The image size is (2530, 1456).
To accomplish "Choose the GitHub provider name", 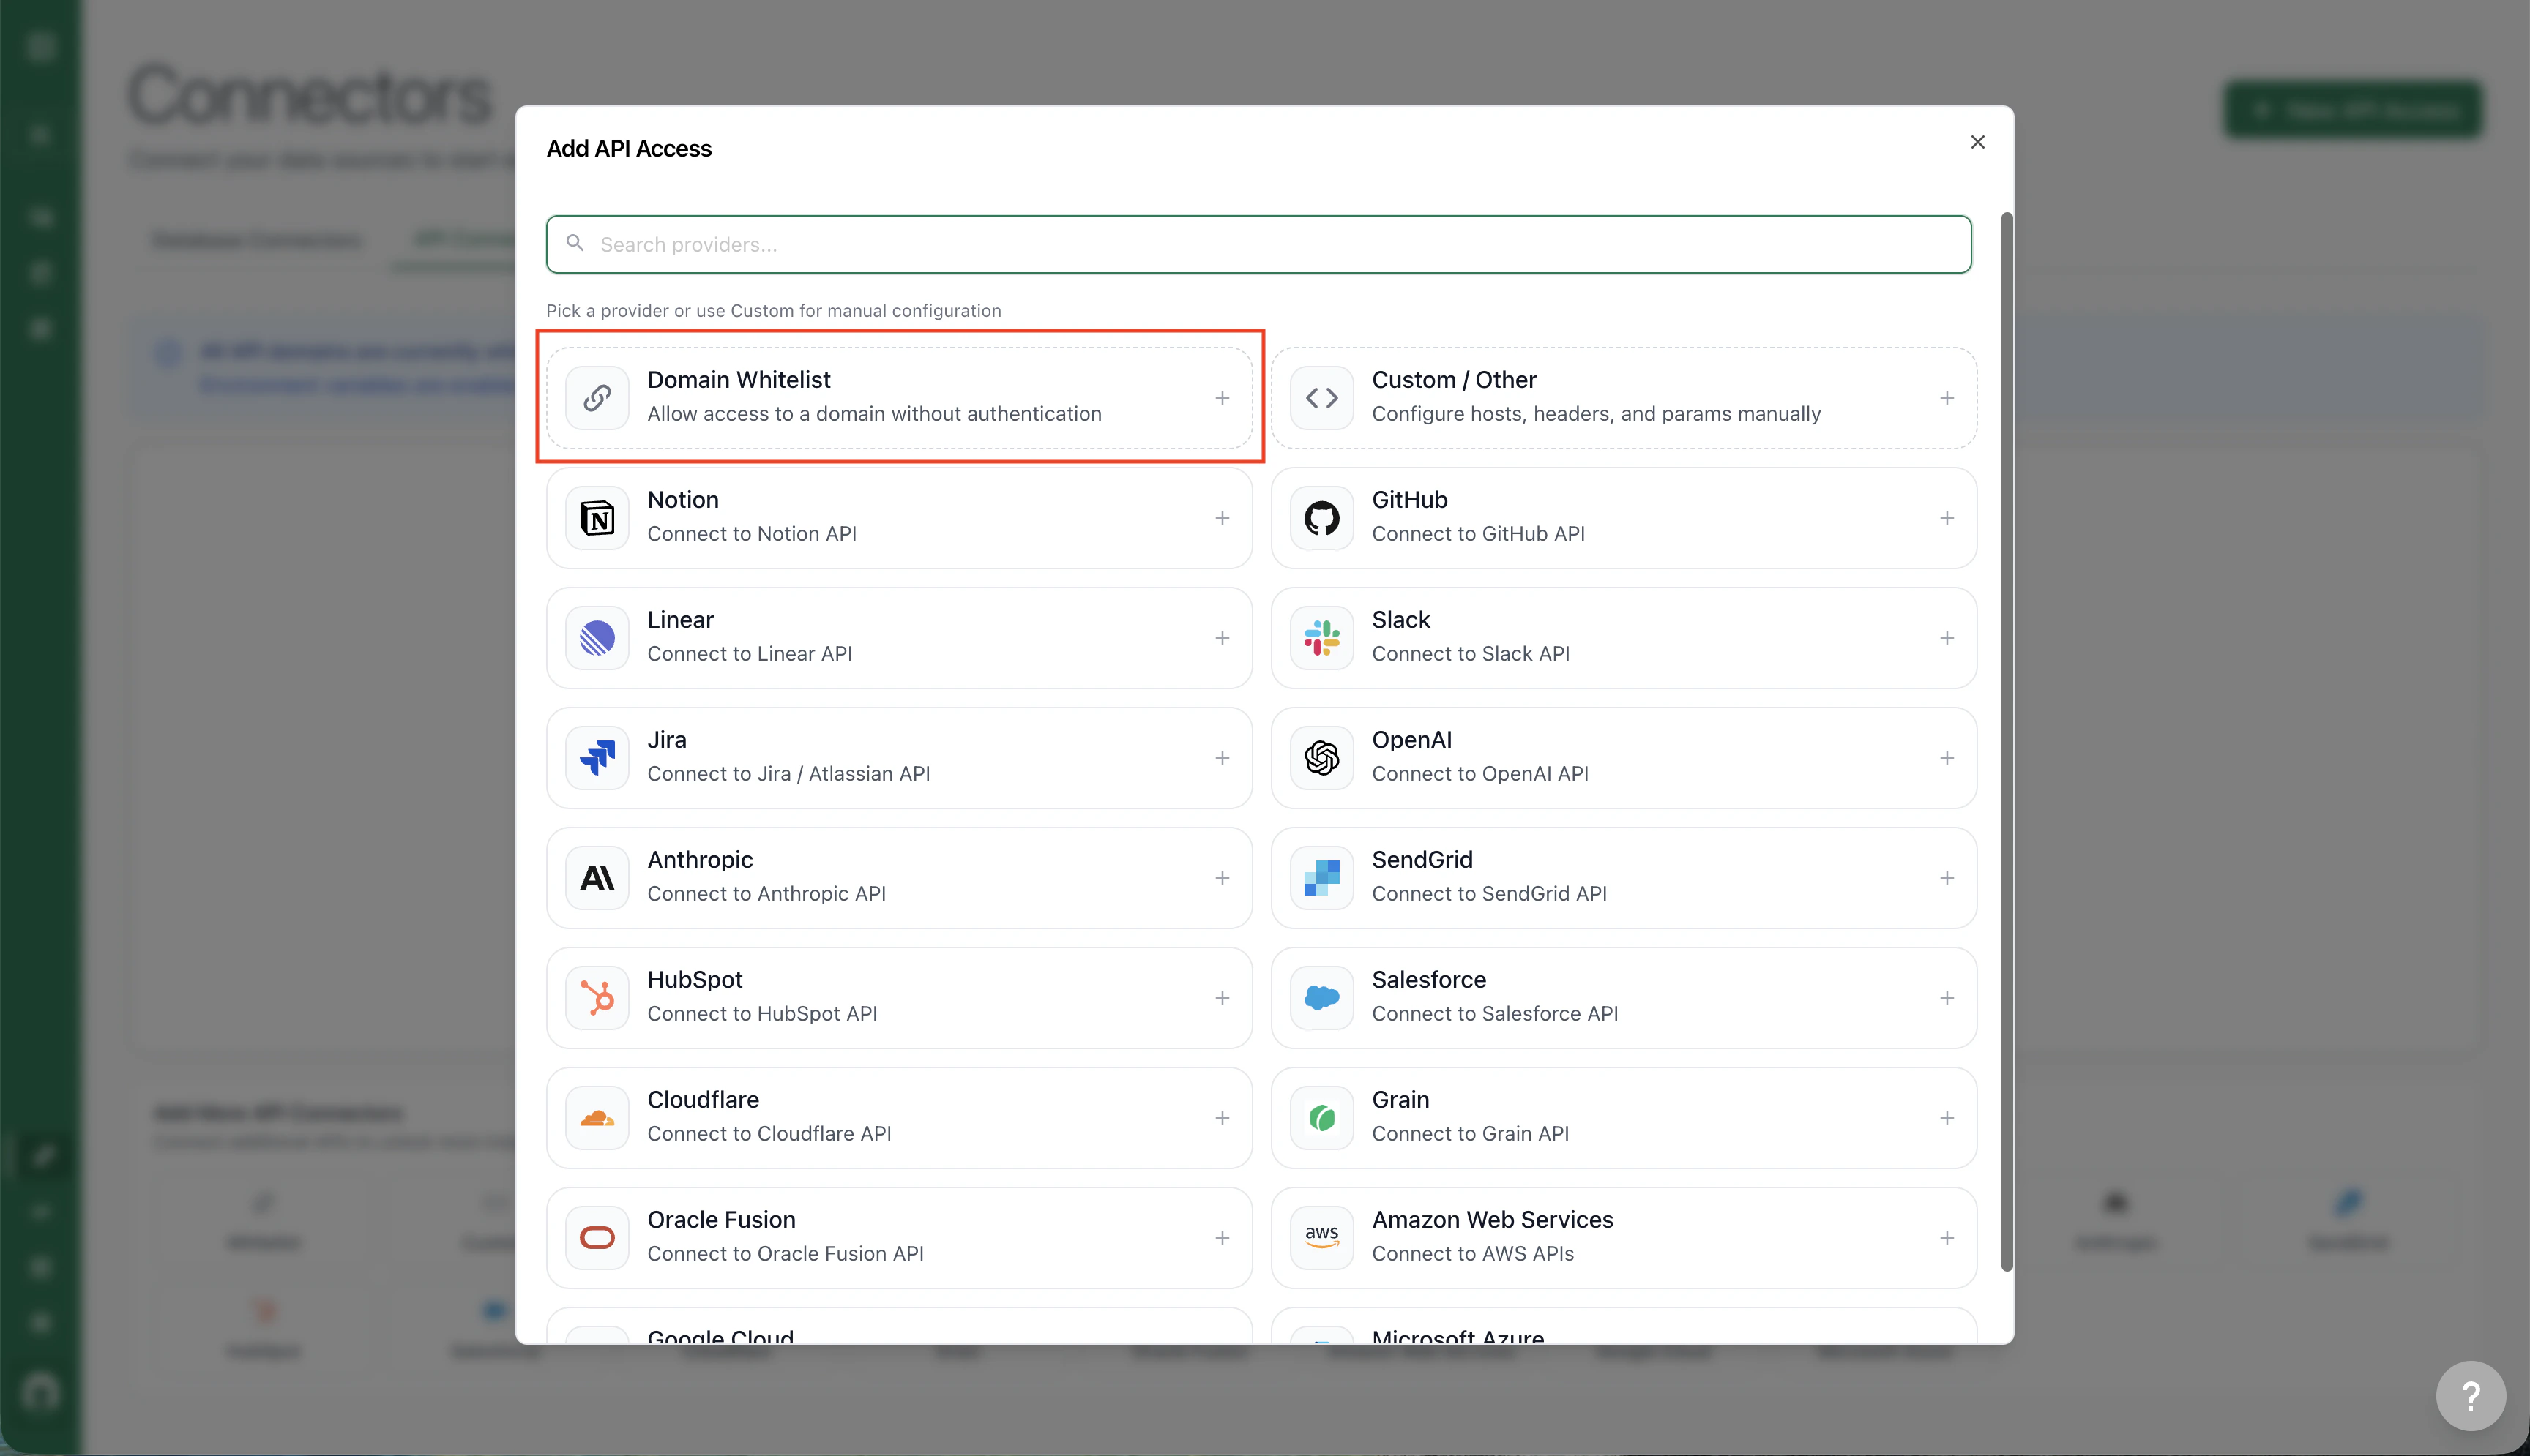I will tap(1409, 500).
